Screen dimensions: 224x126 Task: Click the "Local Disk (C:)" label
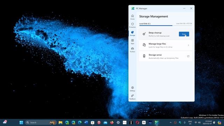(x=145, y=23)
